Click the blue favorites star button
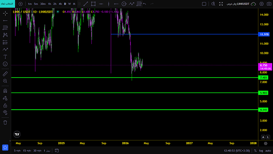Screen dimensions: 273x154 pyautogui.click(x=5, y=148)
